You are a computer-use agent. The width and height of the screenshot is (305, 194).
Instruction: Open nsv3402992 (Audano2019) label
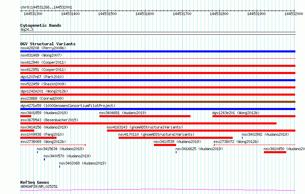pos(265,134)
